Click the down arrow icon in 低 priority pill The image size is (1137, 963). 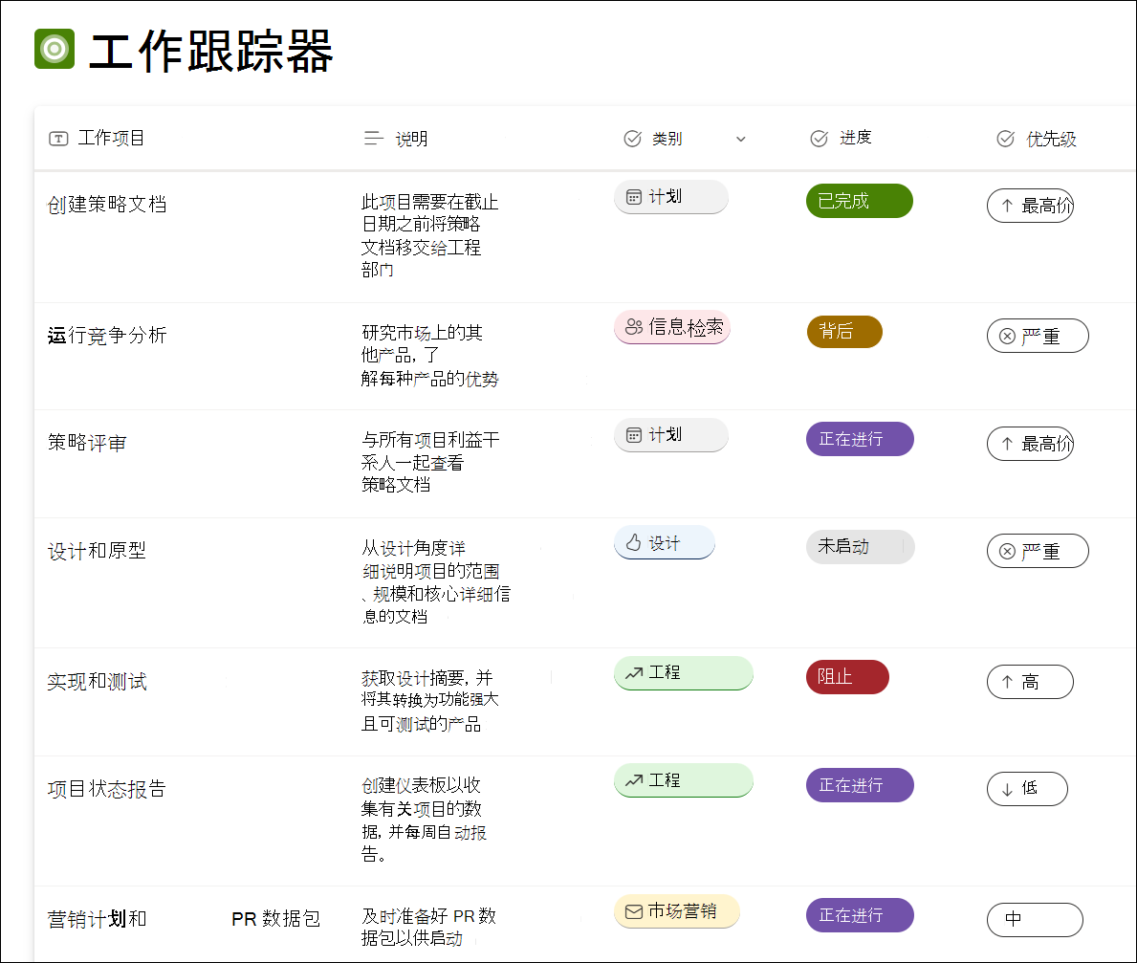(x=1007, y=790)
